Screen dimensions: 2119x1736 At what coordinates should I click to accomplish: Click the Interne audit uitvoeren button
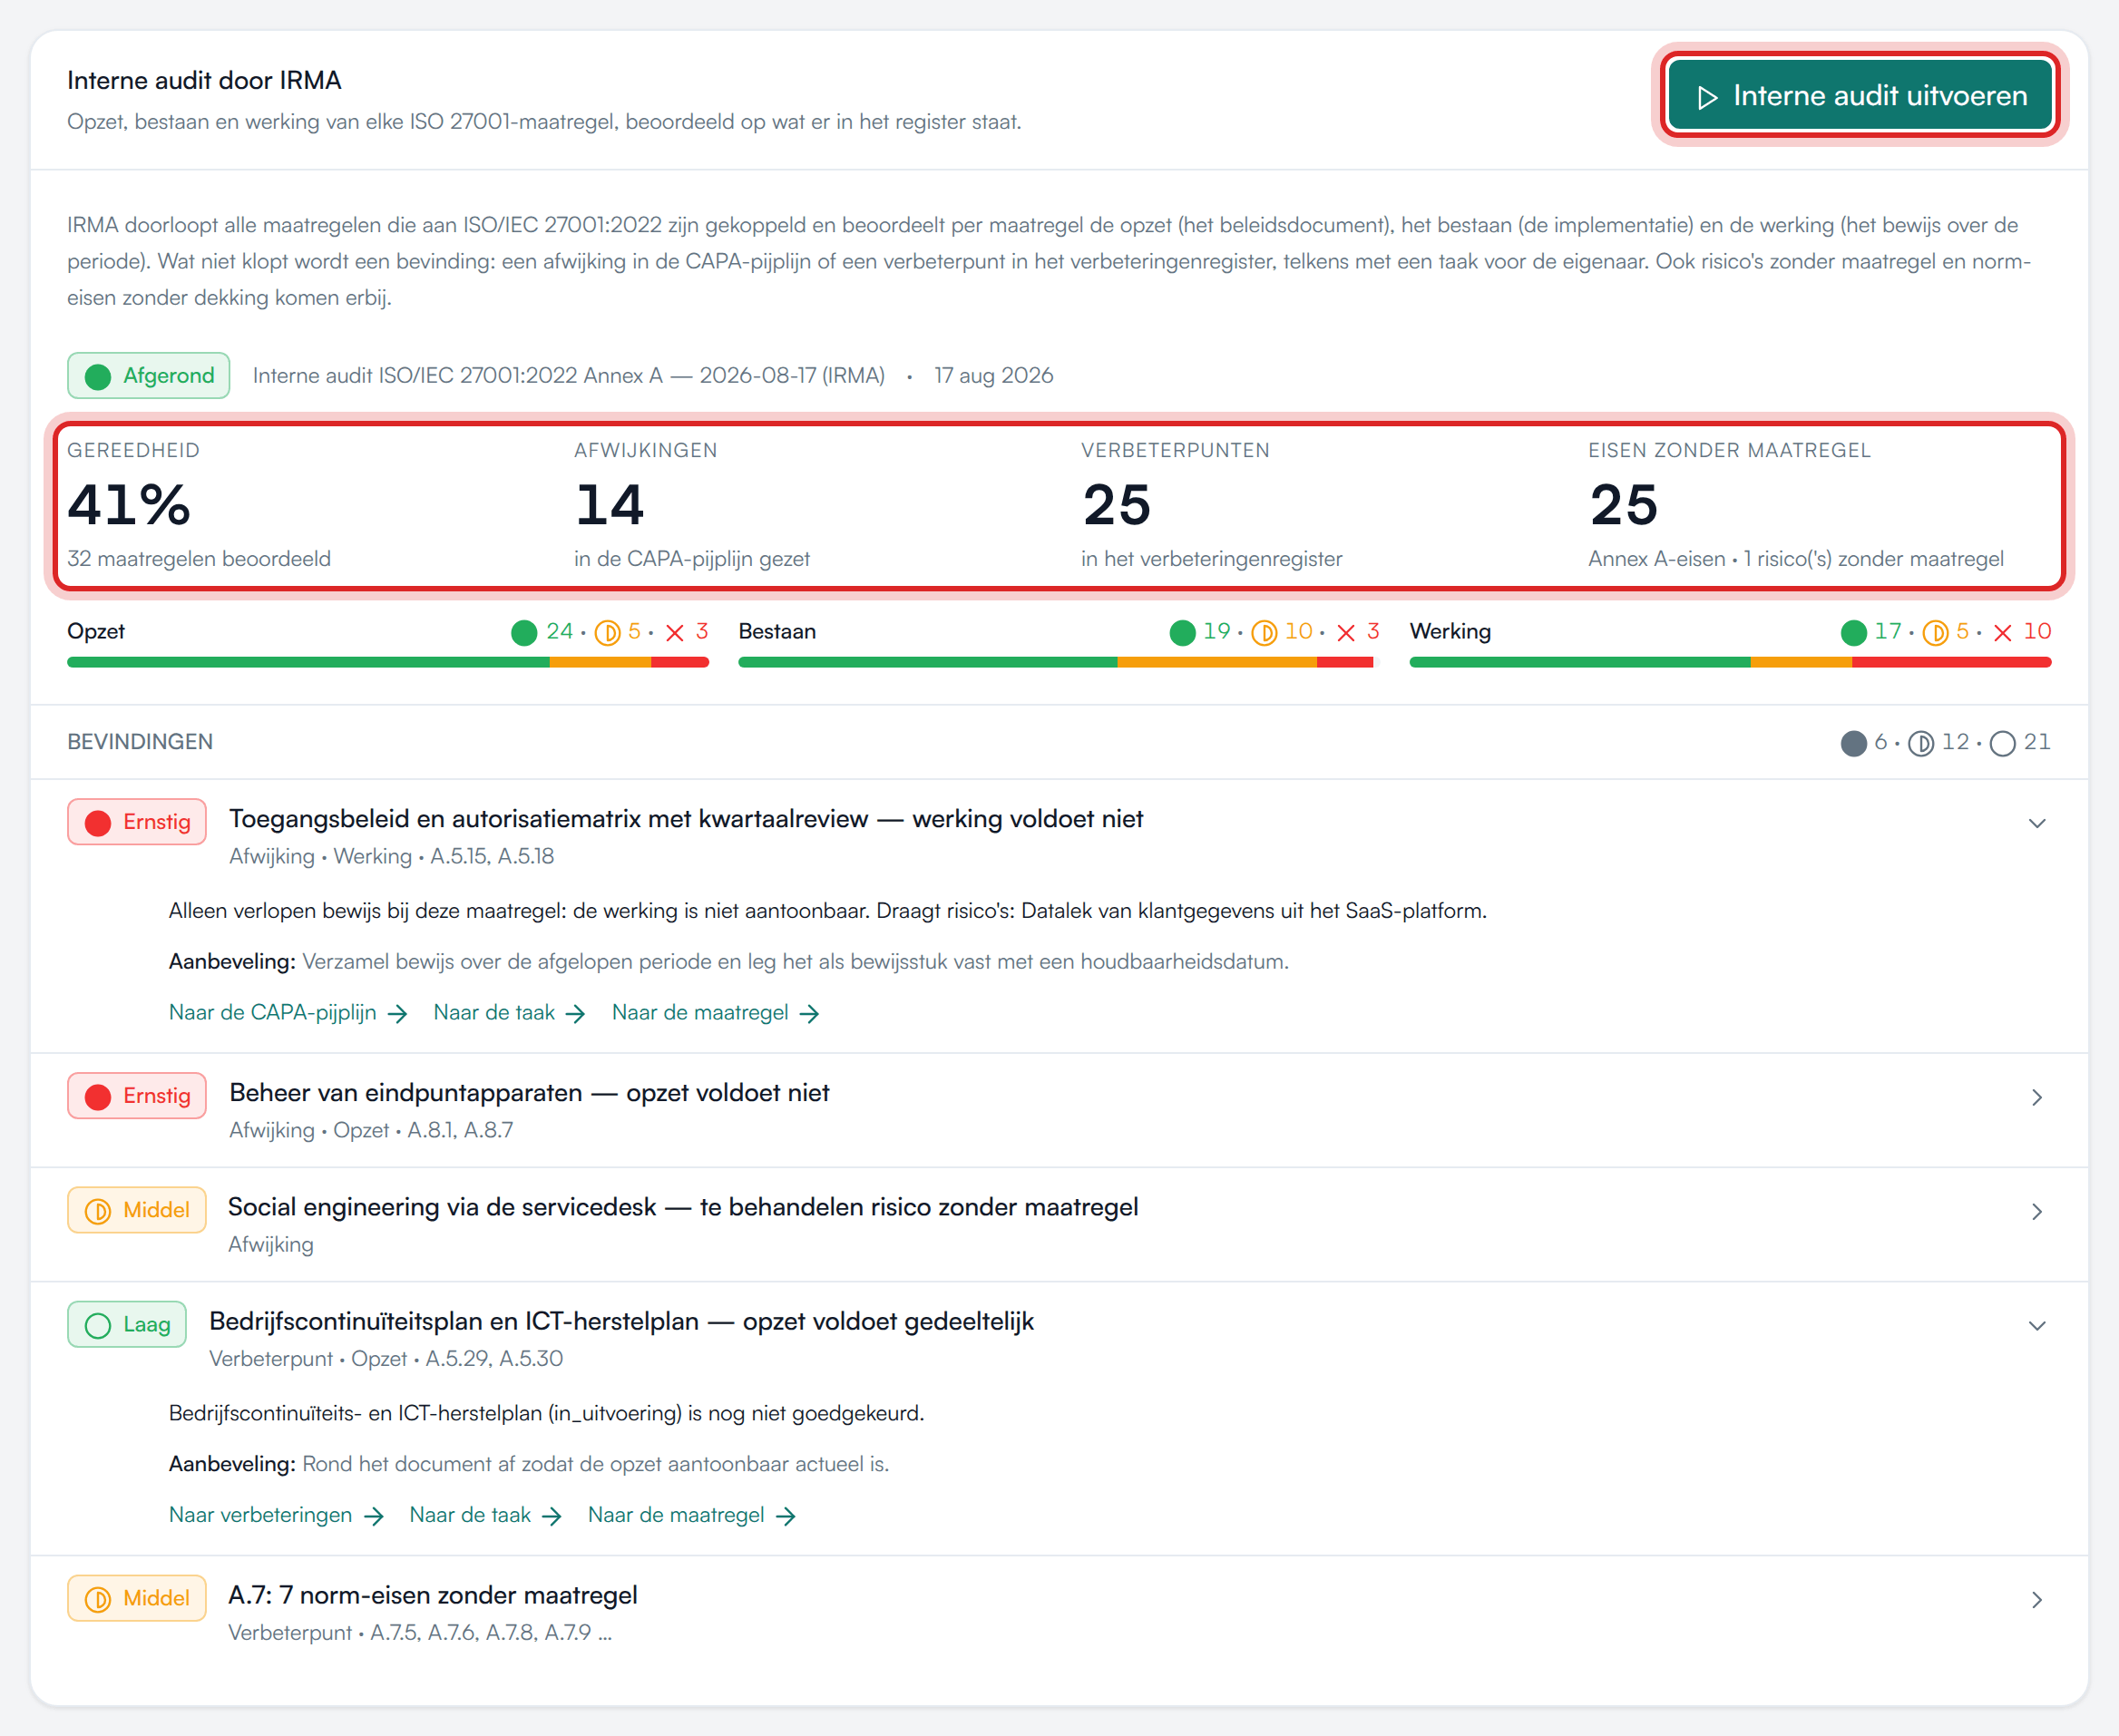(1860, 96)
